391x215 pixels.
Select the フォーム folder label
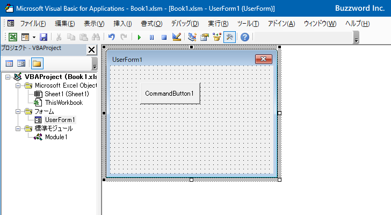click(x=44, y=111)
